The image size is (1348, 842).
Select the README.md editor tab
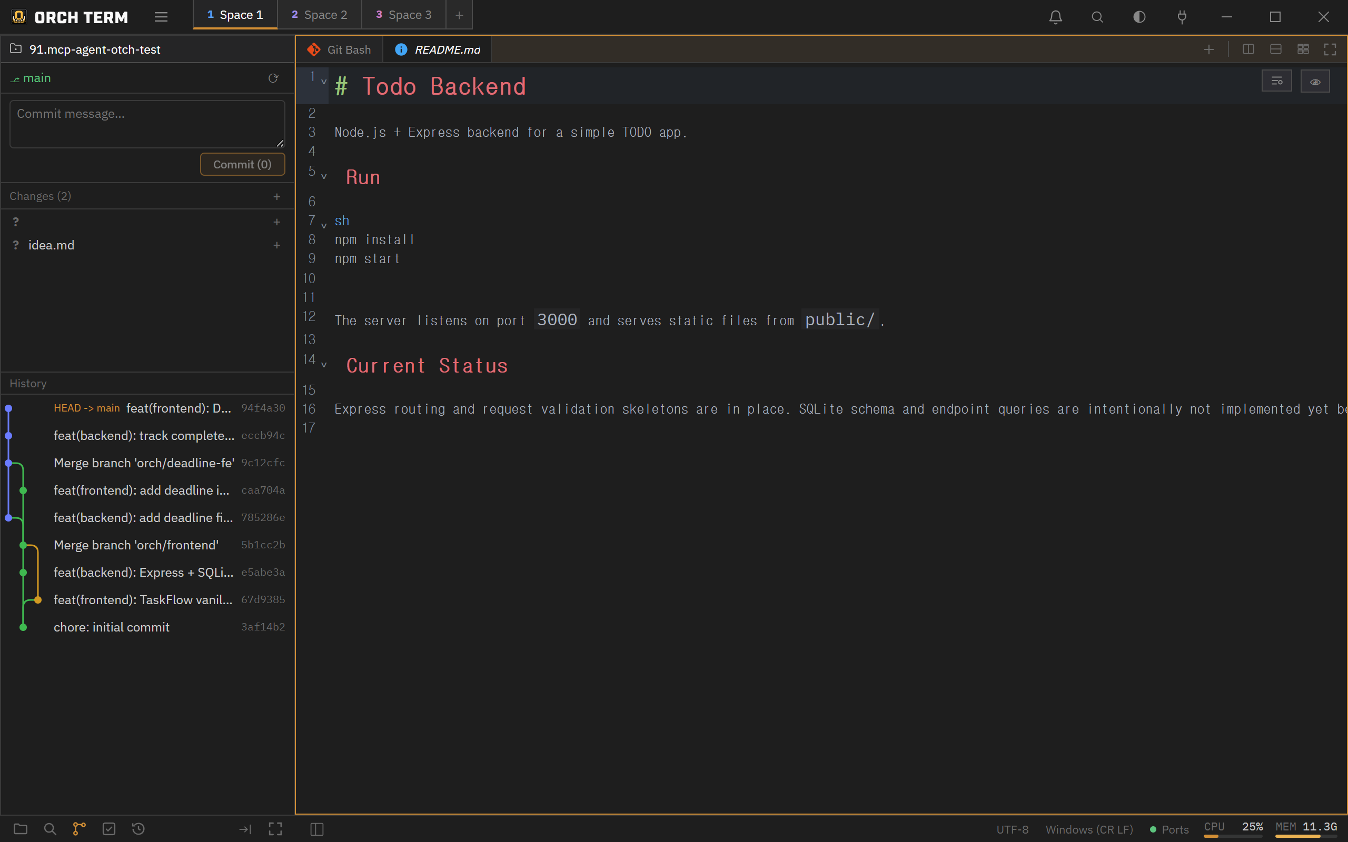[x=438, y=49]
